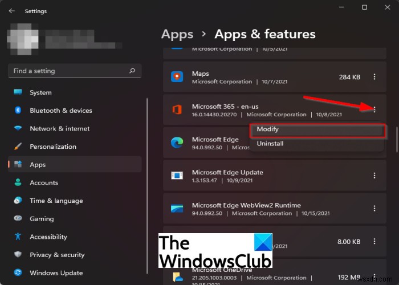The image size is (399, 285).
Task: Click the Personalization paintbrush icon
Action: click(18, 146)
